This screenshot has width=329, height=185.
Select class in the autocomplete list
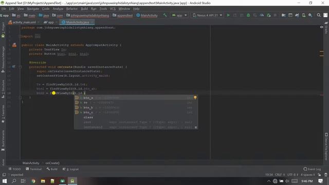136,117
